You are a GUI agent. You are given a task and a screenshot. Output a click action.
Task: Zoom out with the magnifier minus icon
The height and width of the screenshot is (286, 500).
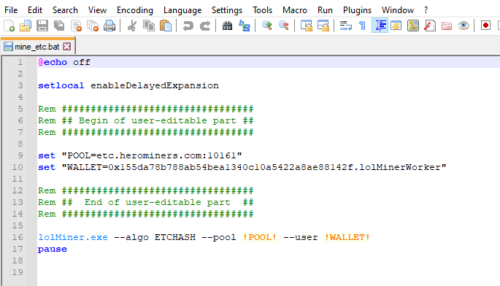tap(283, 26)
